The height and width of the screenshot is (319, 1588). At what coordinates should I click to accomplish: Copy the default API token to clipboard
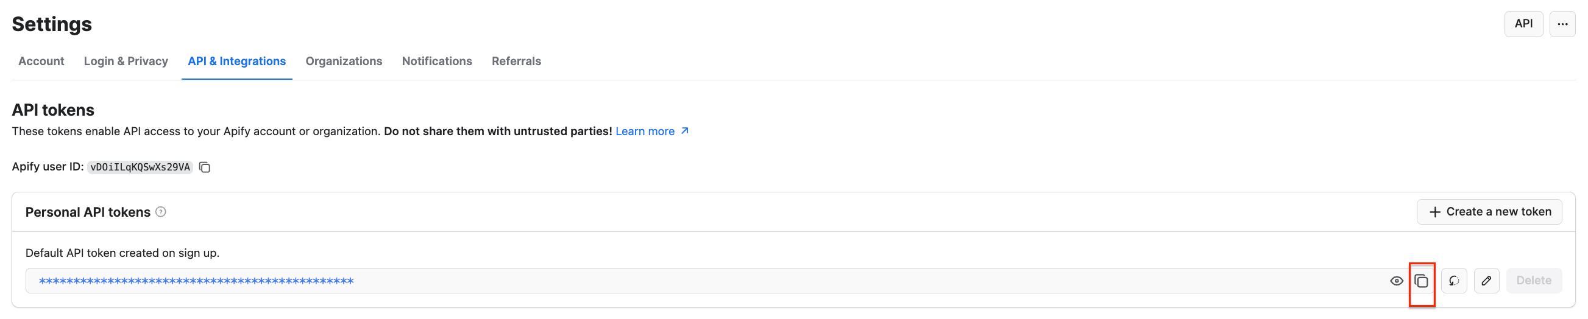coord(1421,281)
